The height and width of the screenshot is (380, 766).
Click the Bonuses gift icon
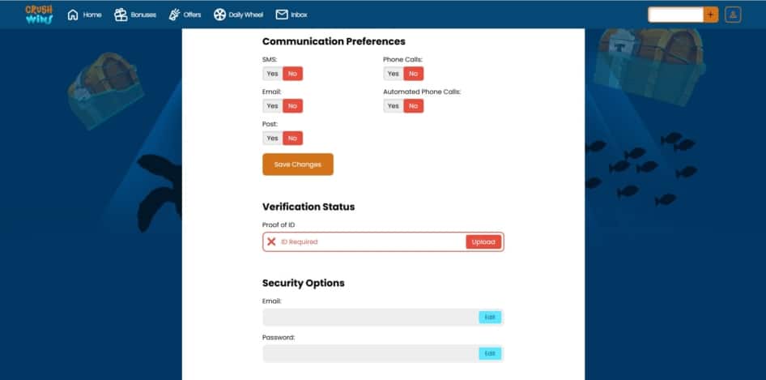[121, 15]
